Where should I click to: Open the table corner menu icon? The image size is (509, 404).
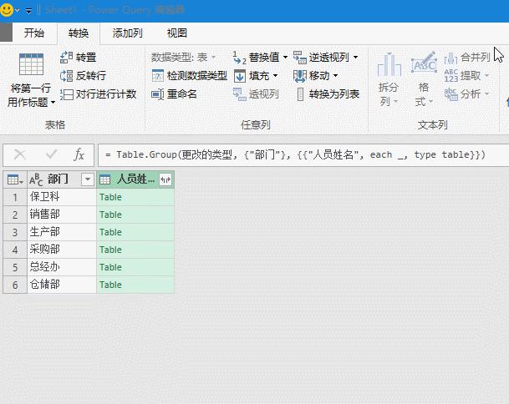click(x=15, y=179)
